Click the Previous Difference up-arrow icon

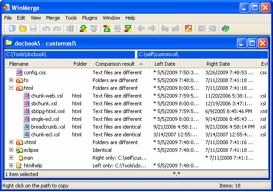coord(94,28)
